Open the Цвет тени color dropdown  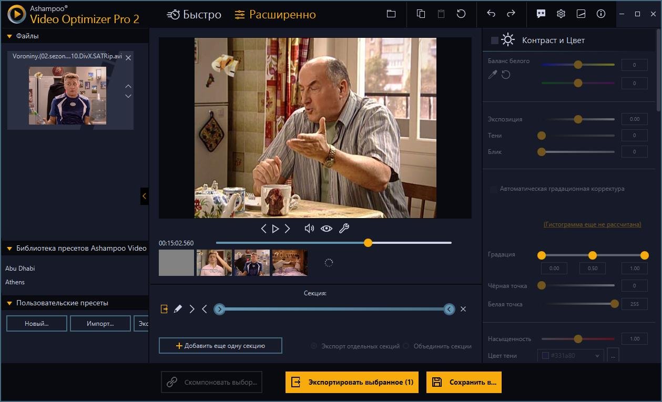pos(571,356)
